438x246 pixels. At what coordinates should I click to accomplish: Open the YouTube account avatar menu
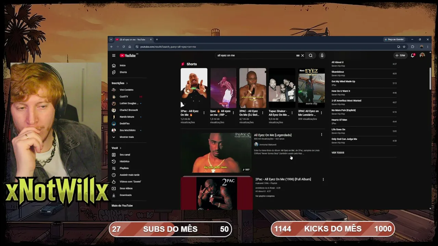click(x=422, y=55)
